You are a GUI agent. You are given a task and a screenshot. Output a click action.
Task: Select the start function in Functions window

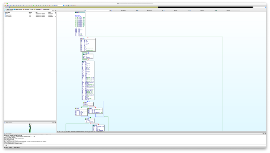pyautogui.click(x=30, y=14)
